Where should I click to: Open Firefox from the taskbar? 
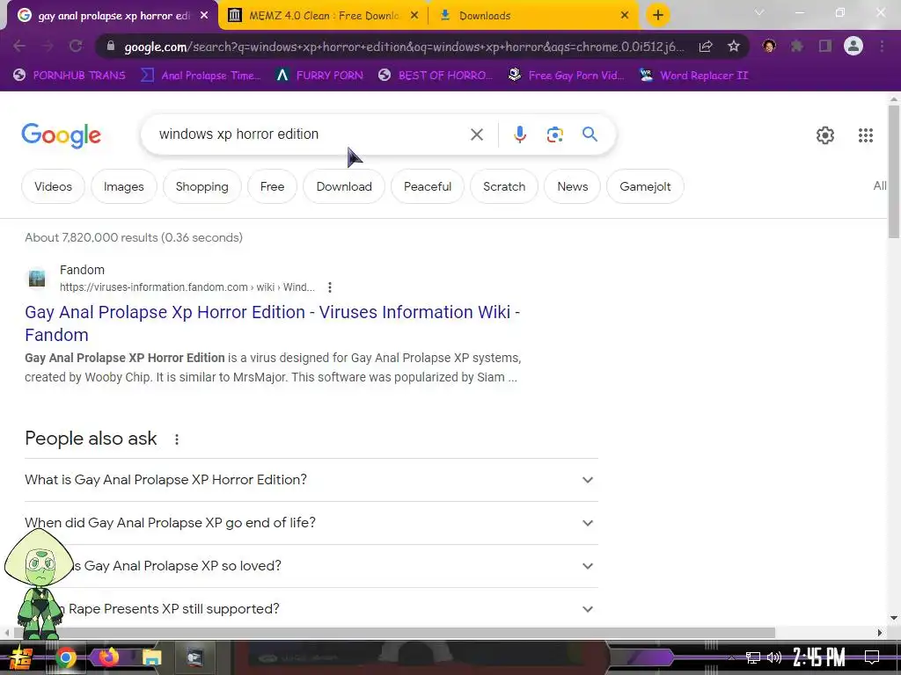click(108, 657)
